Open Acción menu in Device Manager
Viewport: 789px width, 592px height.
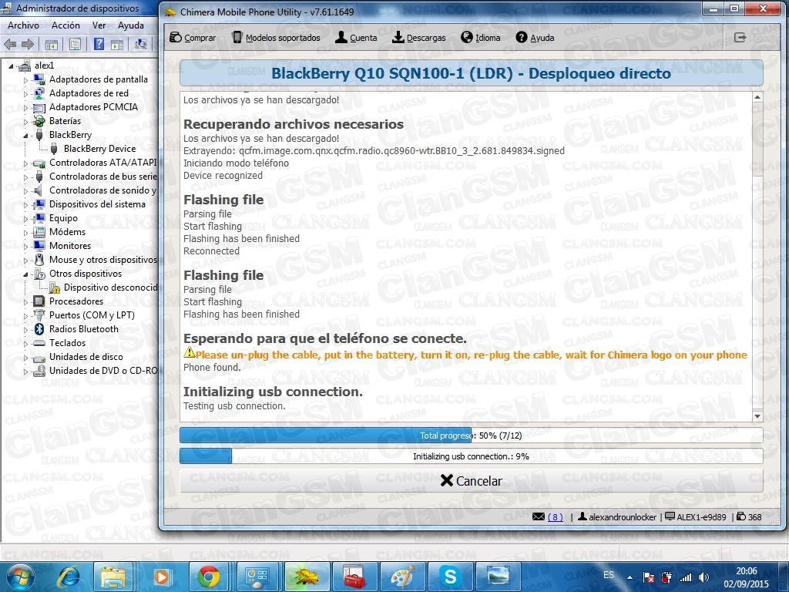65,25
